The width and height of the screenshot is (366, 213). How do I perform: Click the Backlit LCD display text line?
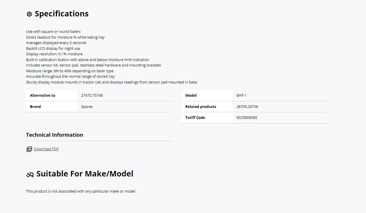tap(53, 49)
